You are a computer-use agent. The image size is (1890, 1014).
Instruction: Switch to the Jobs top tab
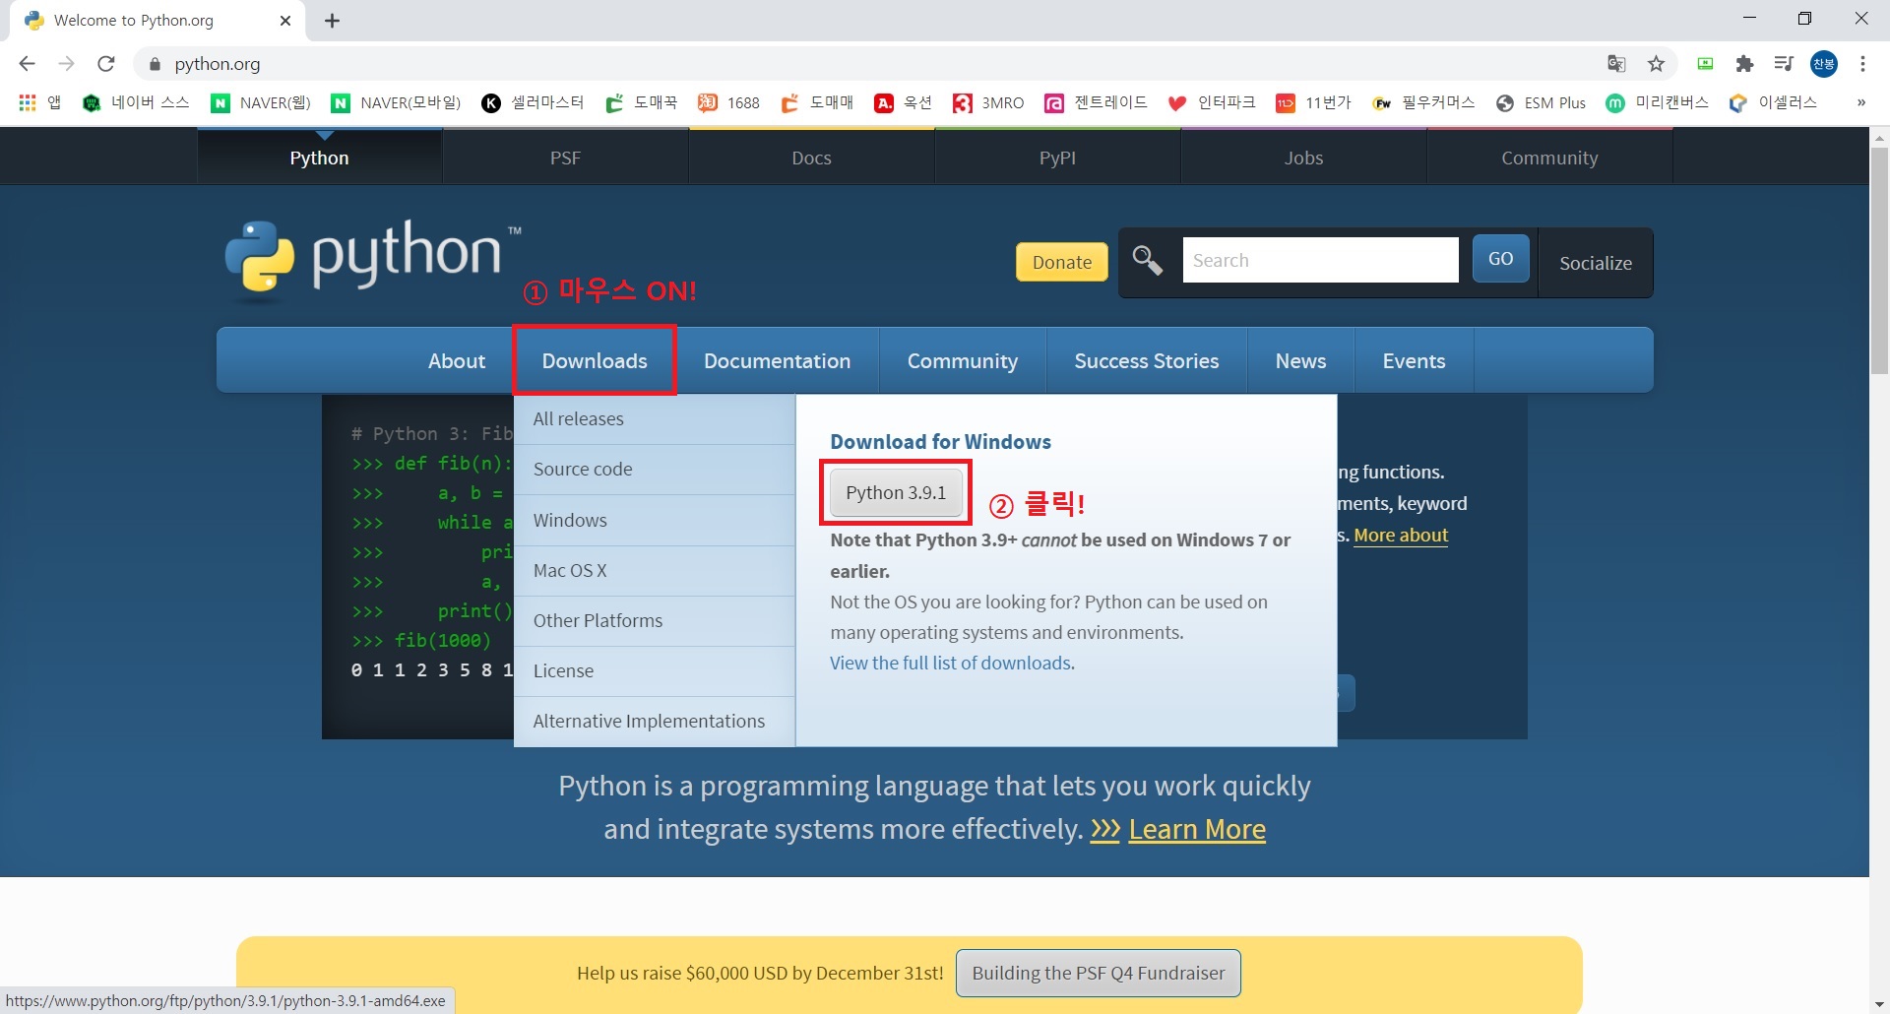[x=1303, y=158]
